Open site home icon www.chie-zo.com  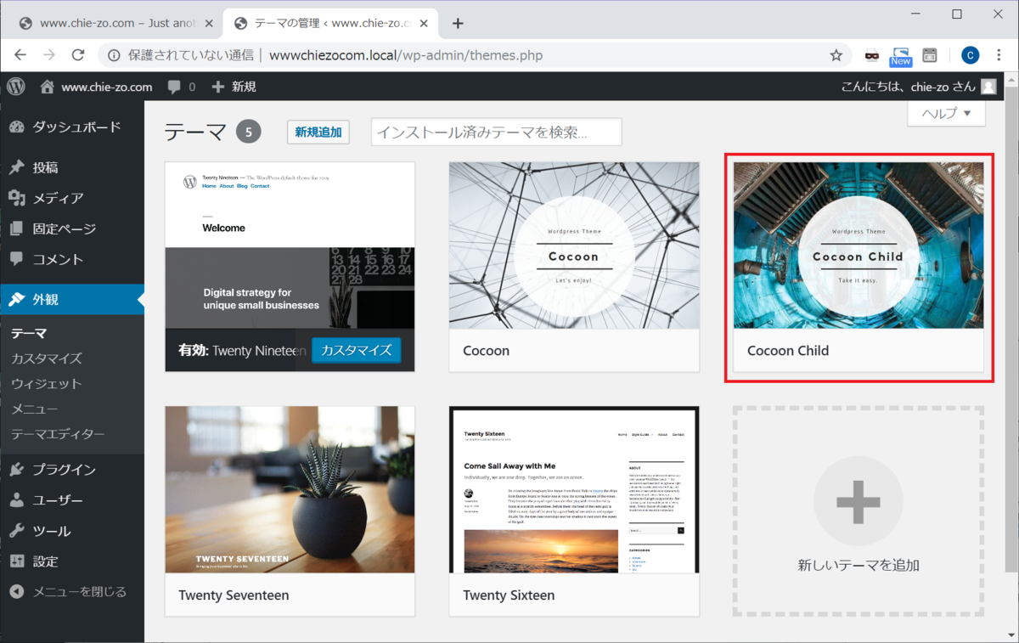pyautogui.click(x=47, y=87)
